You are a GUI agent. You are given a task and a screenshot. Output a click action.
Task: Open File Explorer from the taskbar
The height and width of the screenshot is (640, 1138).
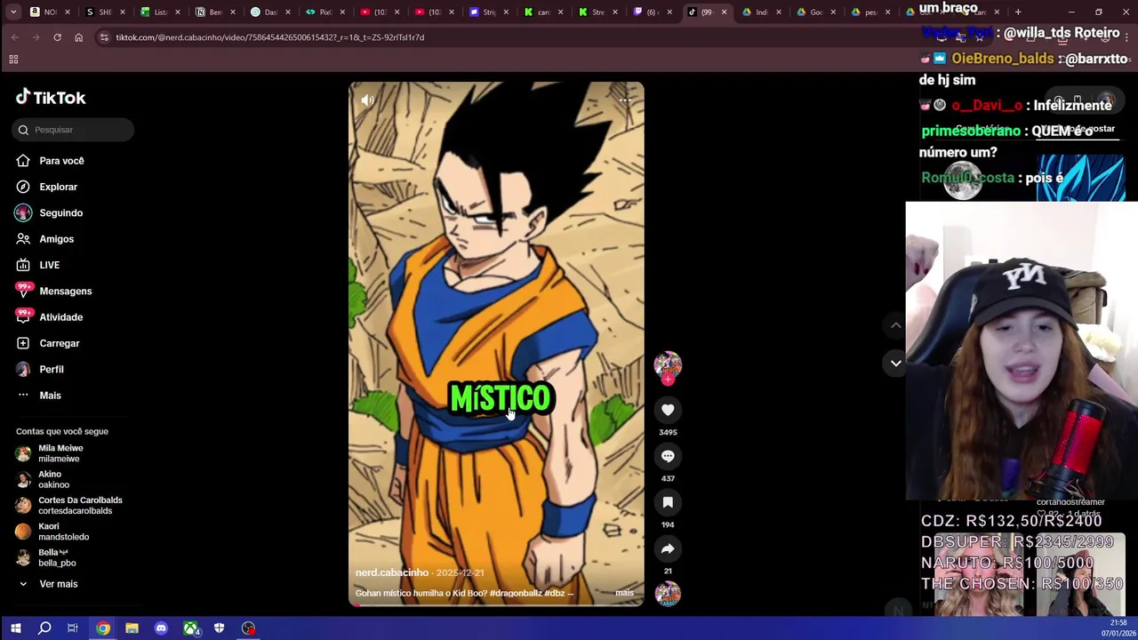pyautogui.click(x=132, y=628)
